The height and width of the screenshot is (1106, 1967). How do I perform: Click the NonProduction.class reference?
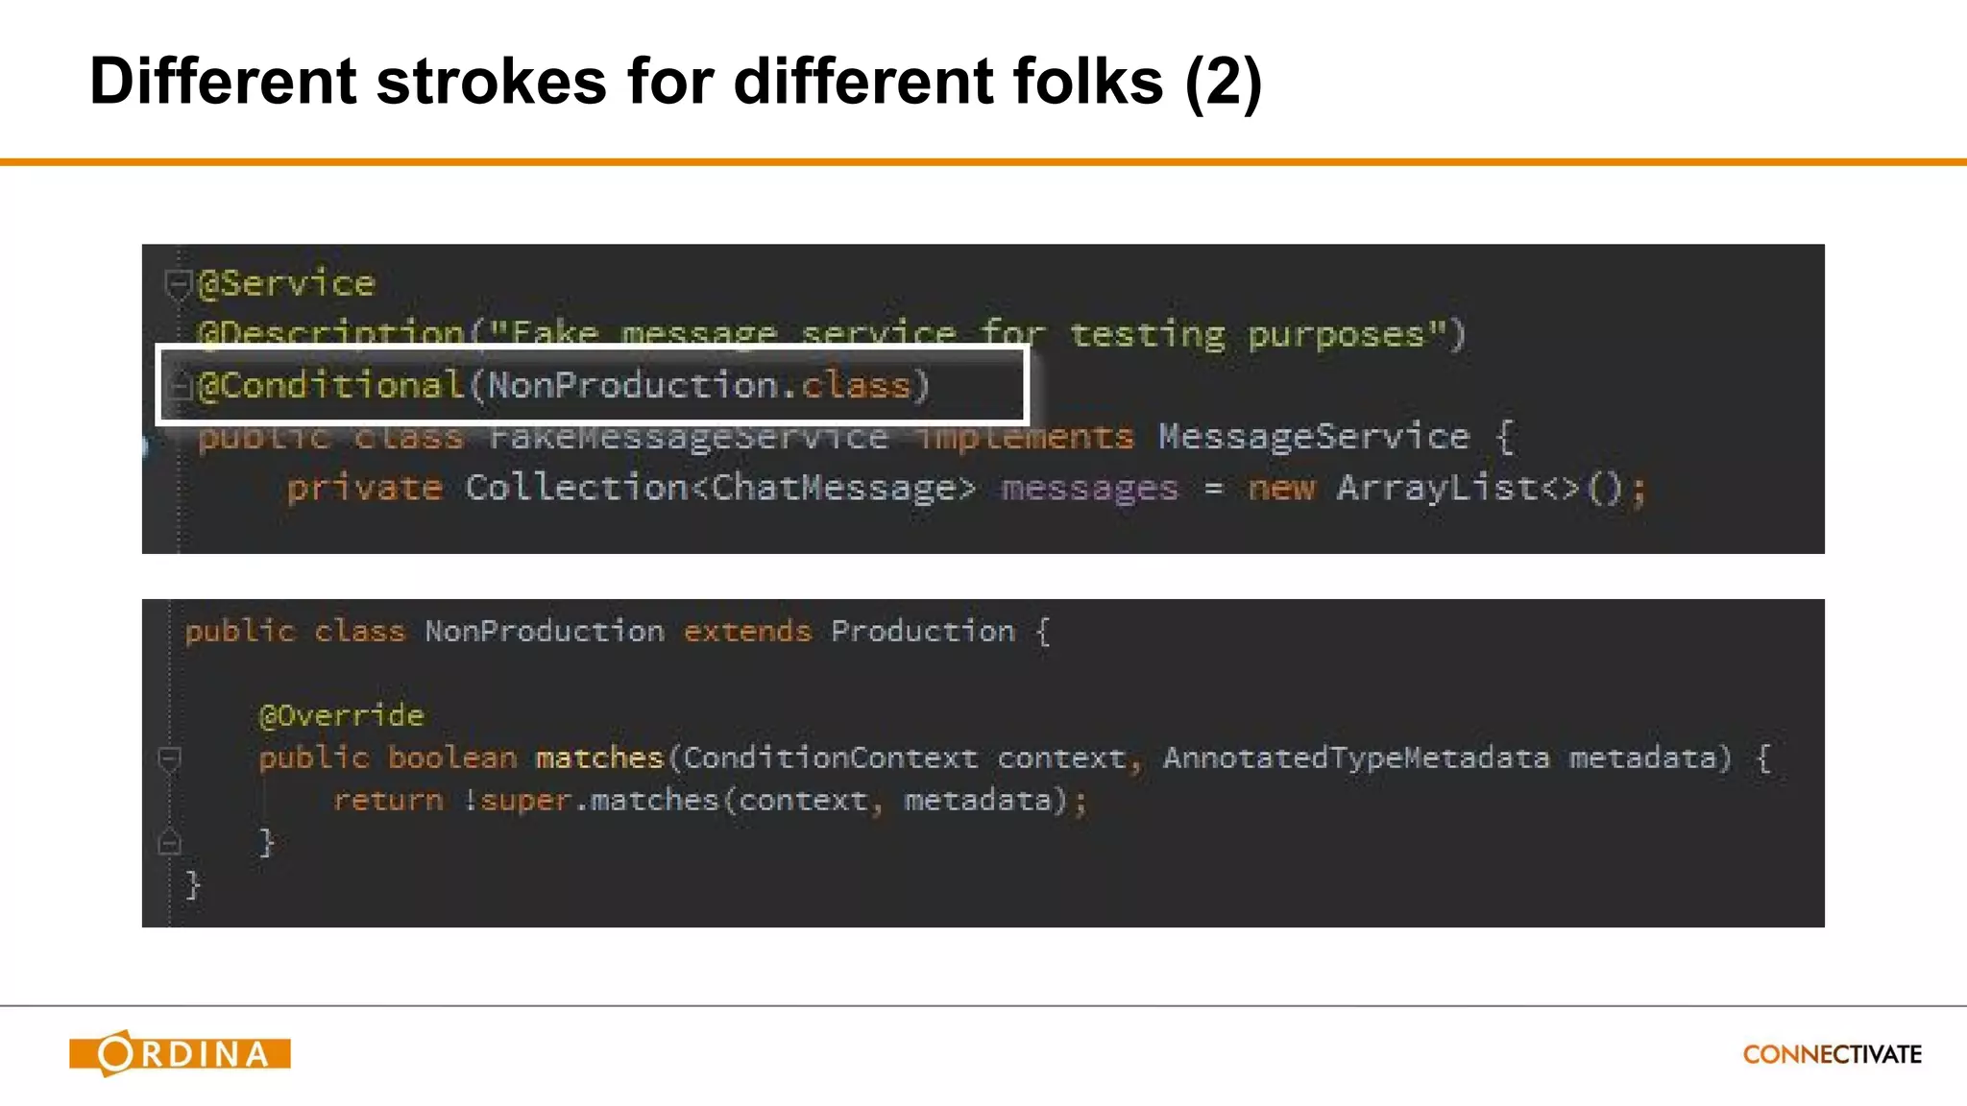tap(698, 385)
